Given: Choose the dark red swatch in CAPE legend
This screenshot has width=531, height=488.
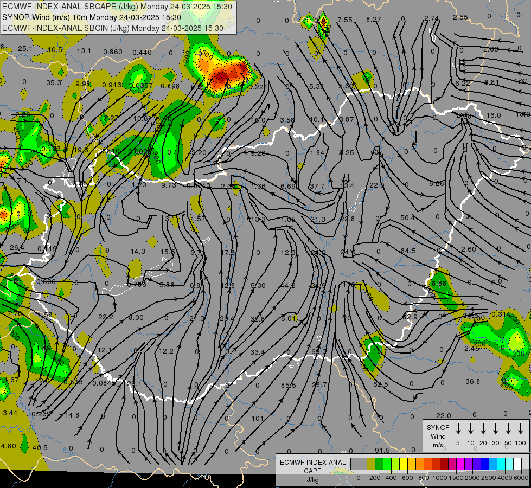Looking at the screenshot, I should pyautogui.click(x=444, y=464).
